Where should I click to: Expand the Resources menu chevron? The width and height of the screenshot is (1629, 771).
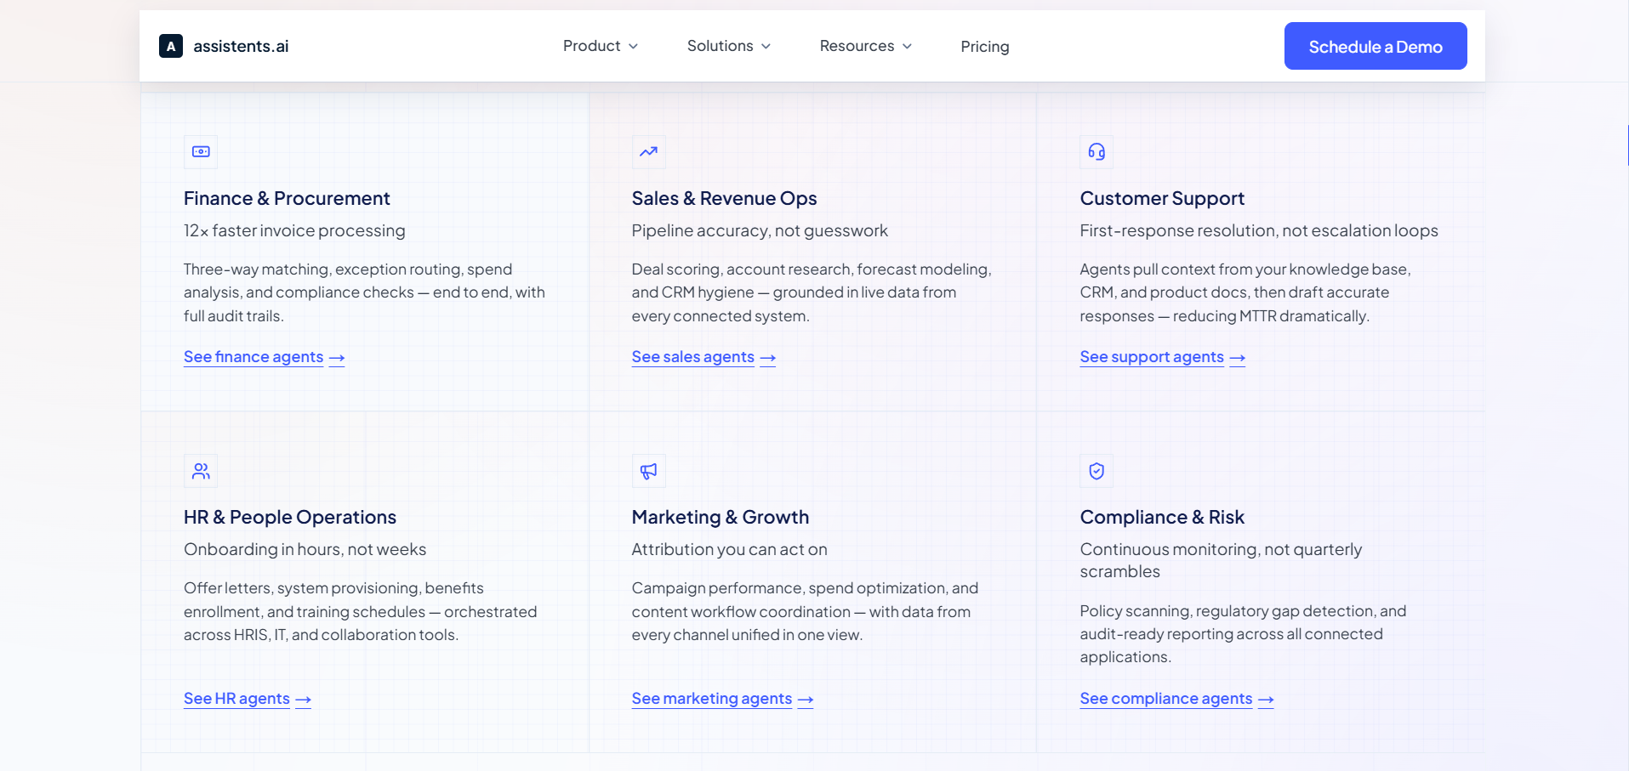pos(907,47)
